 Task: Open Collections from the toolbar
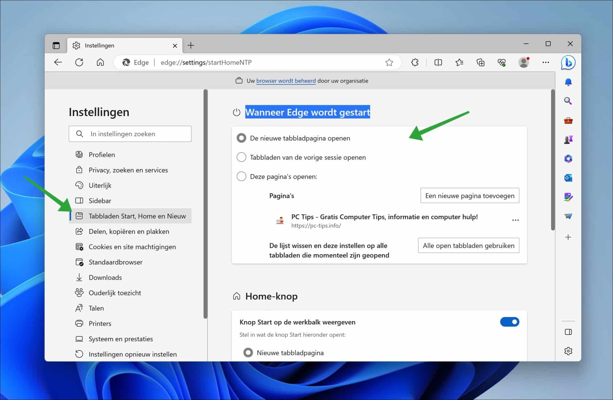[x=481, y=63]
